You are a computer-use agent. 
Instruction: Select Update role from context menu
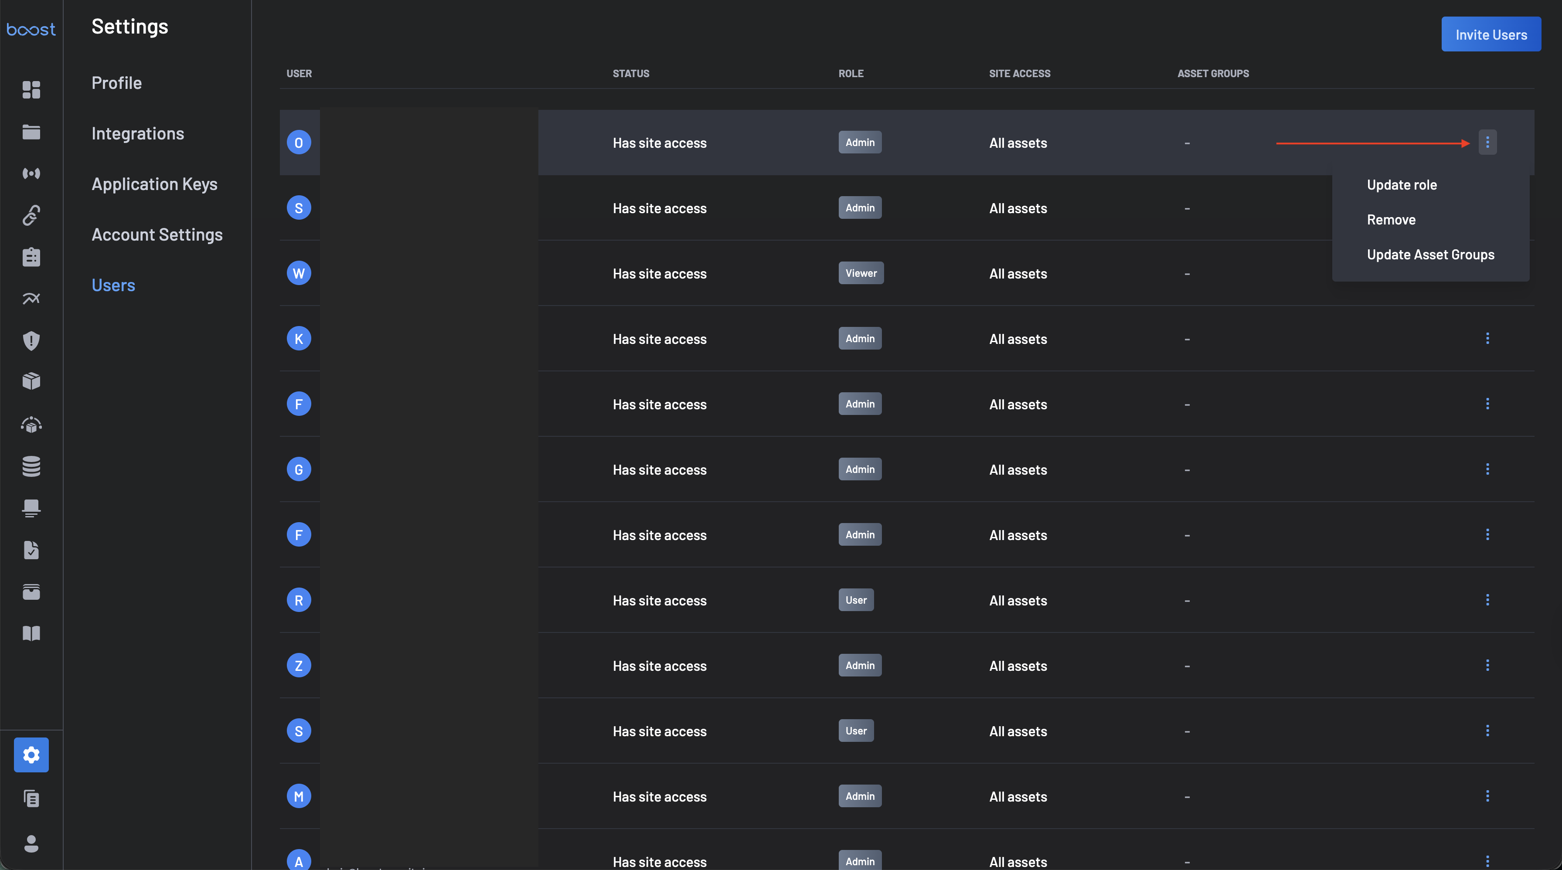tap(1401, 185)
